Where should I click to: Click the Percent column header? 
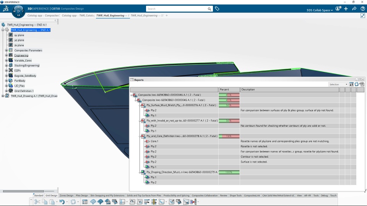[229, 89]
